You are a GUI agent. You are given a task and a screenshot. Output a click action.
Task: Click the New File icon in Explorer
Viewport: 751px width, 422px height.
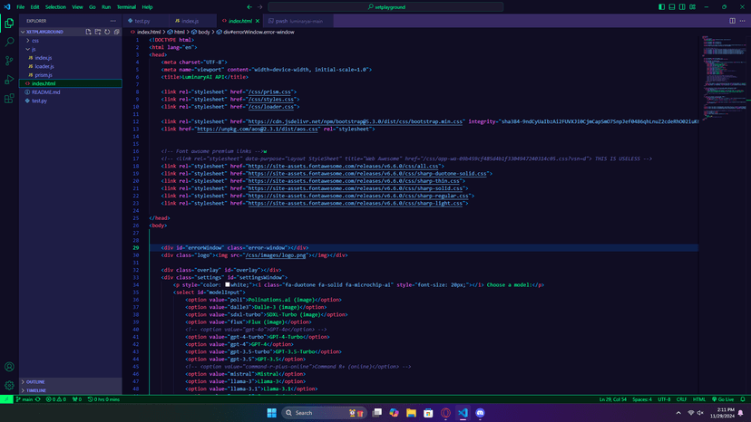click(88, 32)
